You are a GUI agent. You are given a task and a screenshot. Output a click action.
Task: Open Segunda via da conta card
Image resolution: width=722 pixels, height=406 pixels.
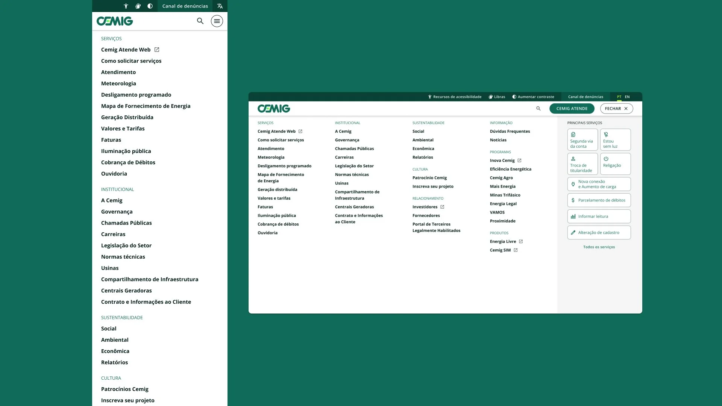(x=582, y=140)
